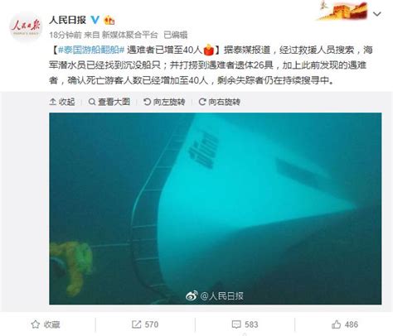Click the repost icon showing 570

145,324
